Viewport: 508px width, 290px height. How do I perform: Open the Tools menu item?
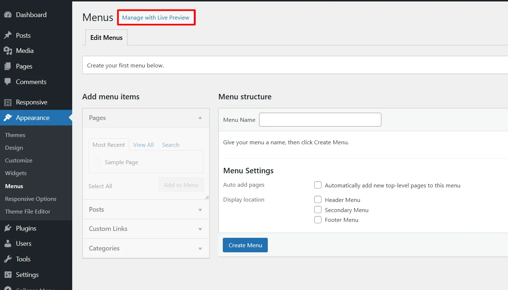[36, 259]
